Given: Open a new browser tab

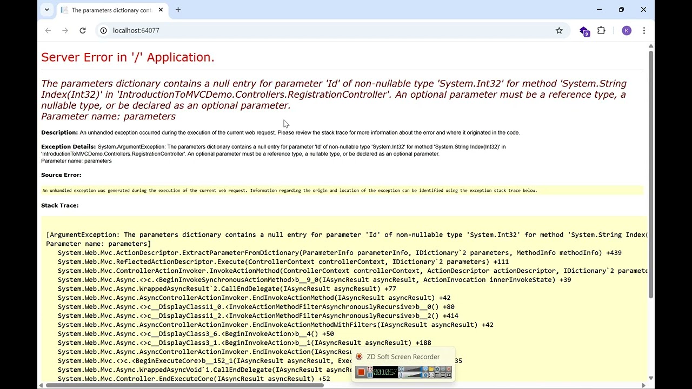Looking at the screenshot, I should tap(178, 10).
